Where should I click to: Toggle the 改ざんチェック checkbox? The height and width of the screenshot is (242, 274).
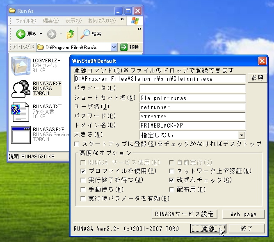pyautogui.click(x=172, y=180)
